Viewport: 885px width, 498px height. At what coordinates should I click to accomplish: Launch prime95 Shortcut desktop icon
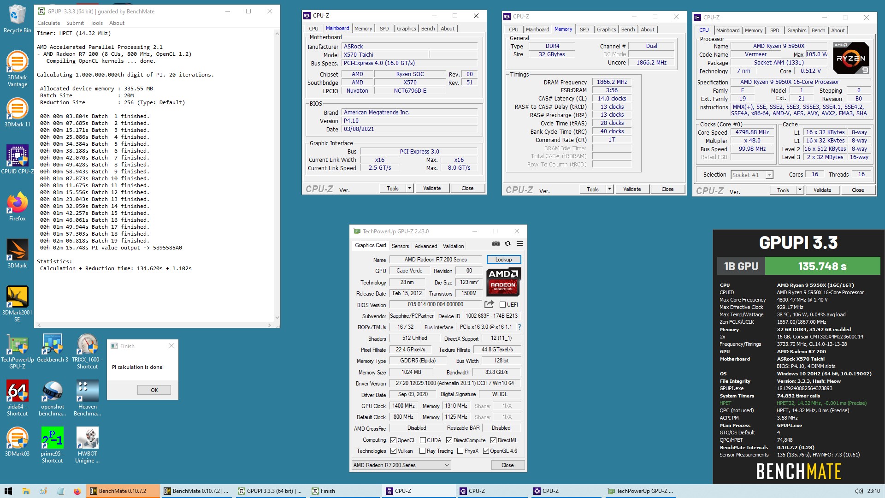tap(52, 445)
